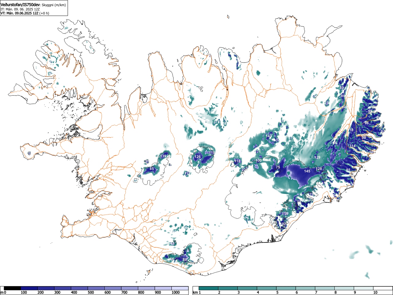Click the "7" km scale label
The image size is (393, 295).
click(x=316, y=293)
